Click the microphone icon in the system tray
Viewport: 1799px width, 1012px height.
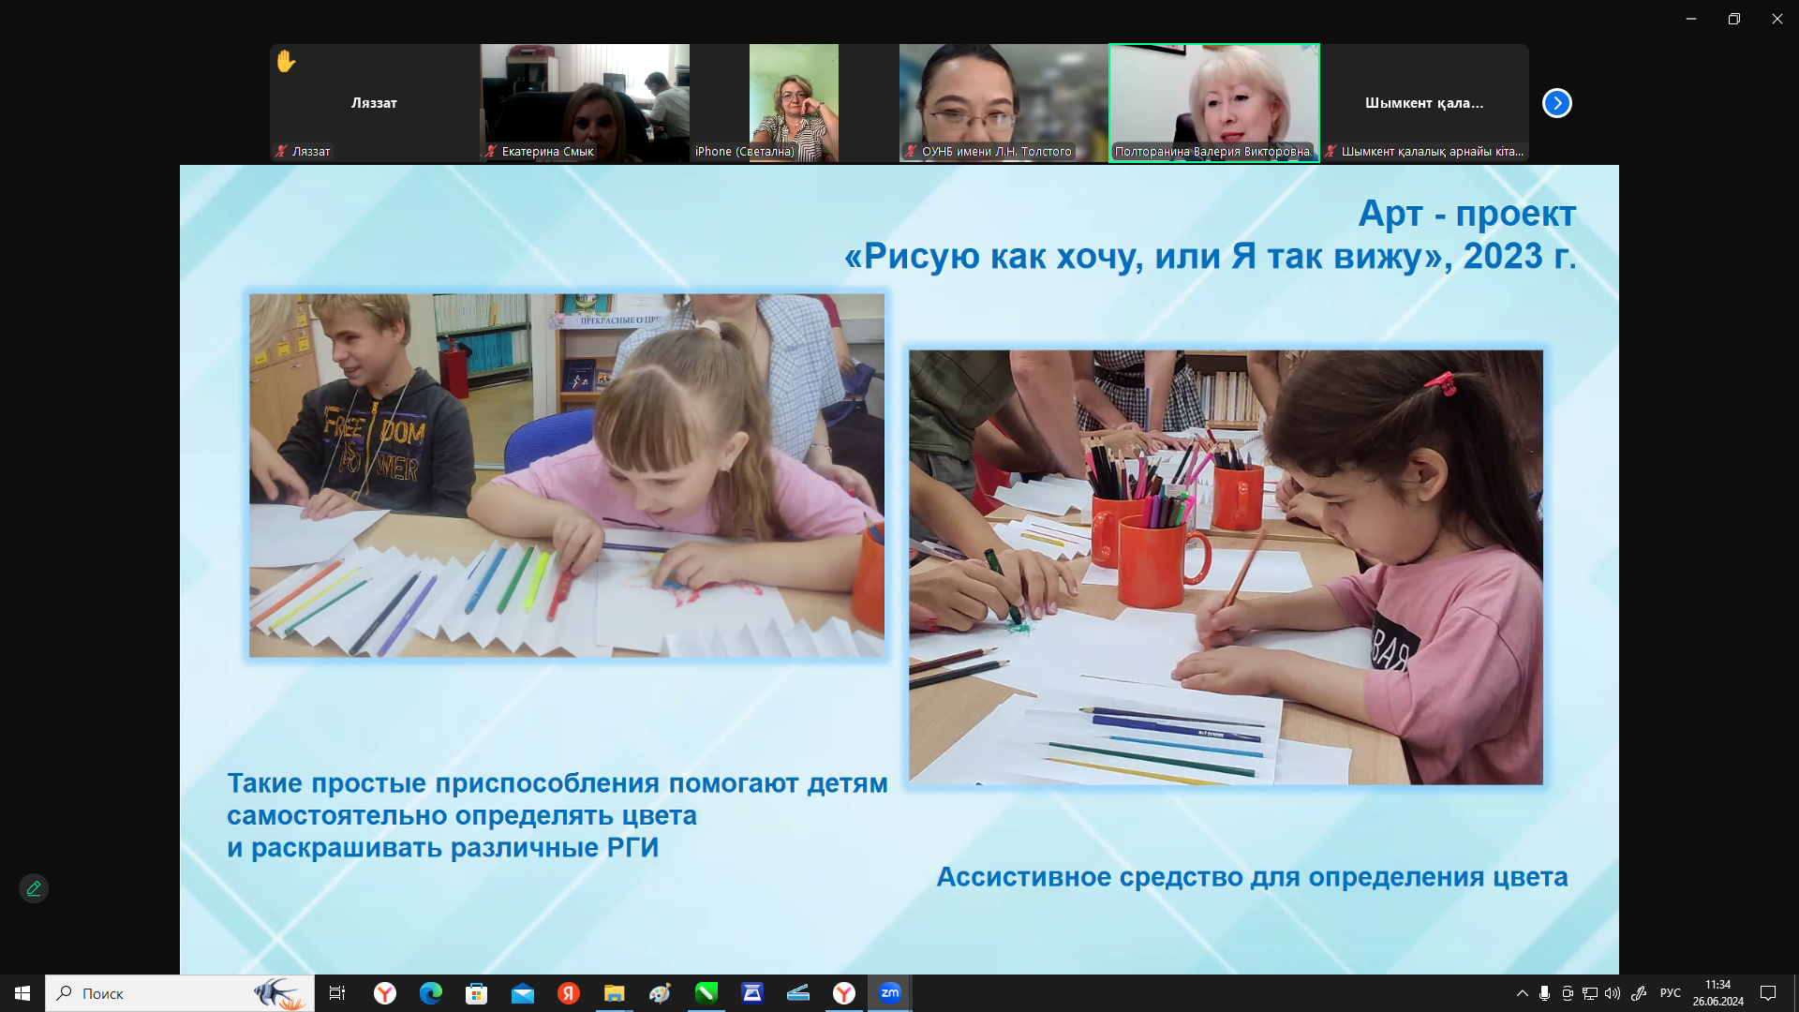click(x=1544, y=993)
